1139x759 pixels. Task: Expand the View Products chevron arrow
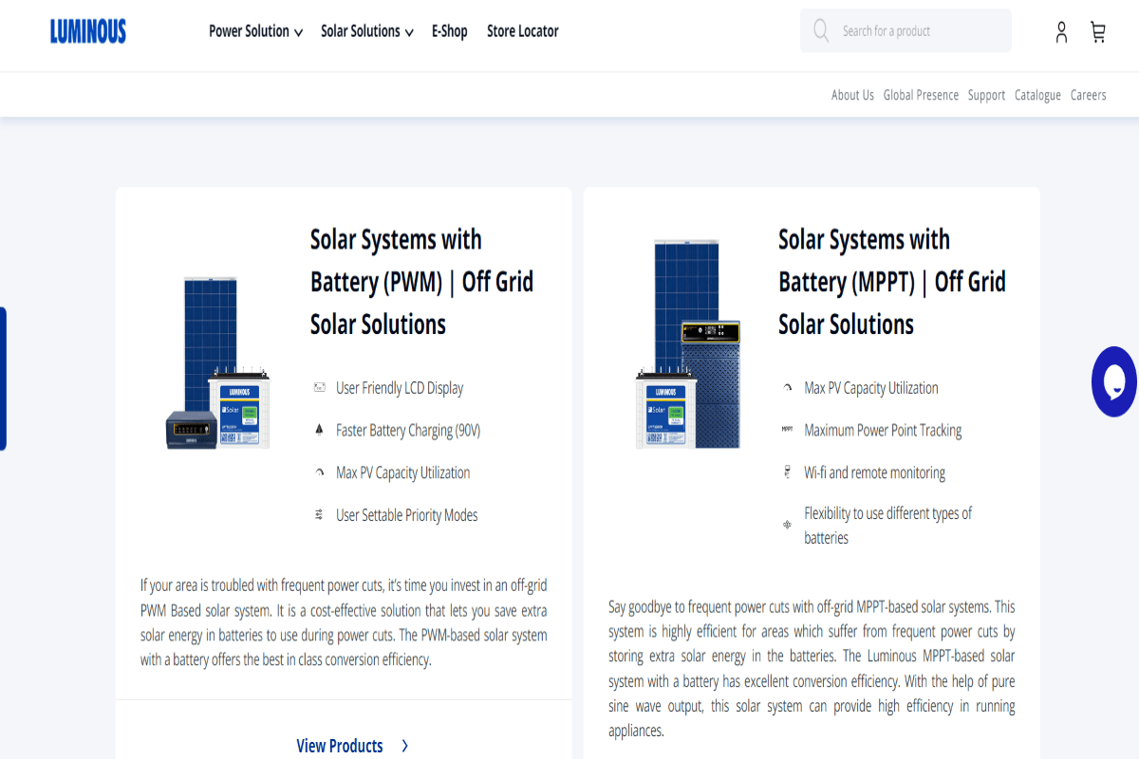tap(404, 746)
